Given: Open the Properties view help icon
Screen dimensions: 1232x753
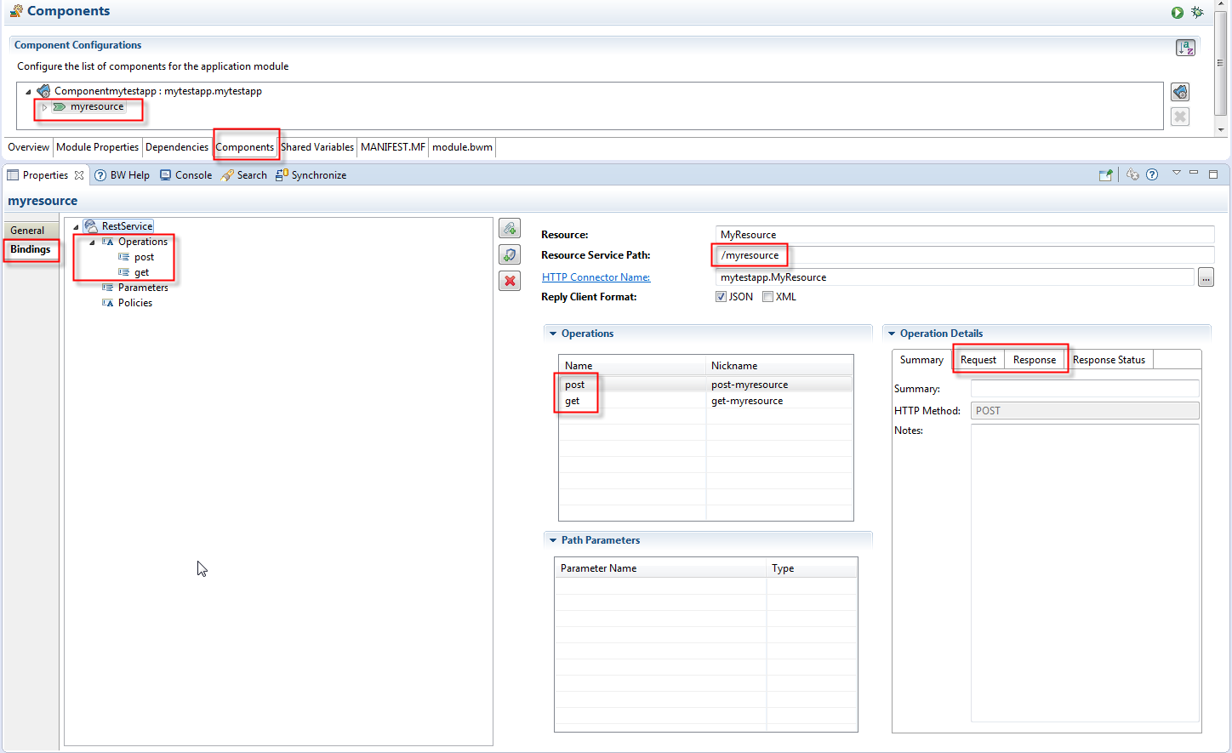Looking at the screenshot, I should [1152, 174].
